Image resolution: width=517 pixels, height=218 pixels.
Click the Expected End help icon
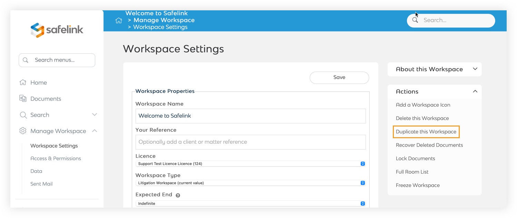178,195
